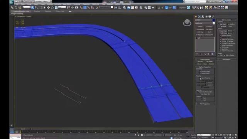Enable Apply Mapping checkbox
Image resolution: width=247 pixels, height=139 pixels.
[x=201, y=78]
